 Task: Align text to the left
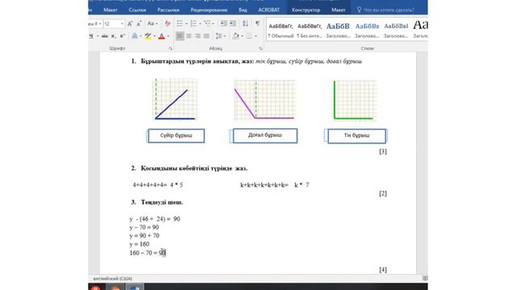click(180, 35)
